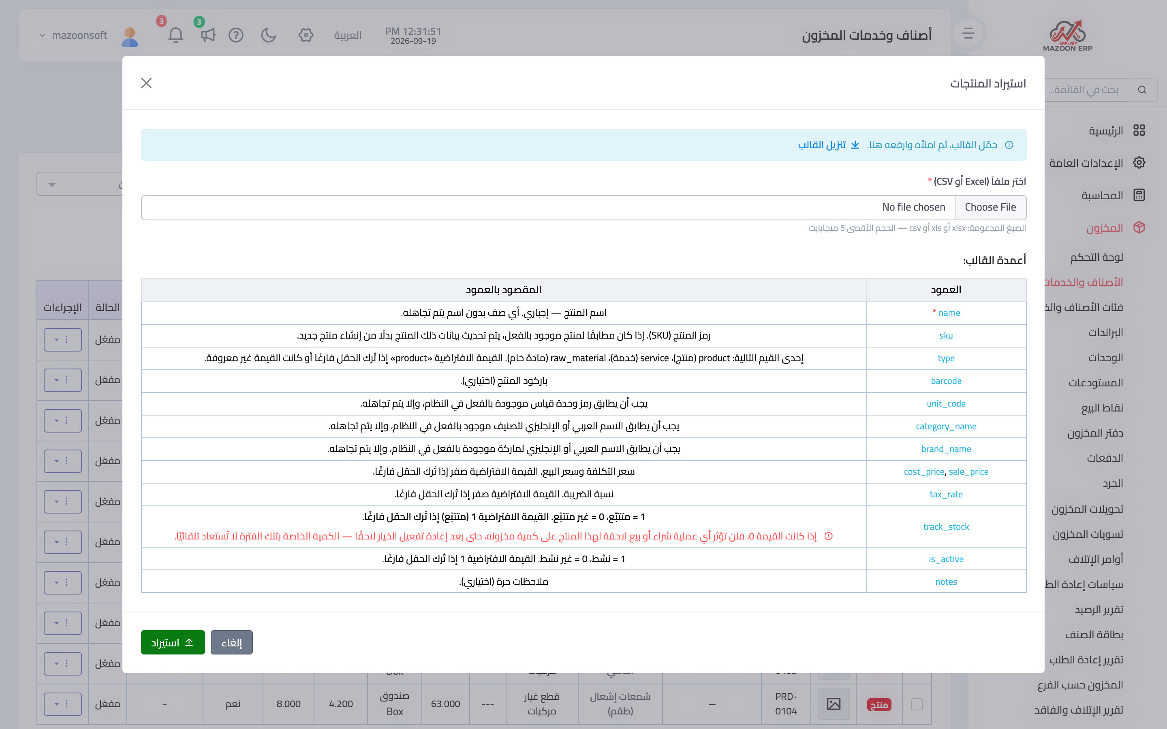Toggle dark mode moon icon

[x=269, y=35]
